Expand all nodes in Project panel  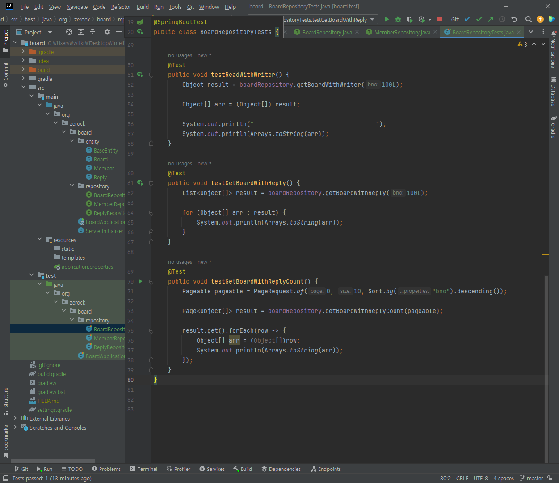tap(80, 32)
